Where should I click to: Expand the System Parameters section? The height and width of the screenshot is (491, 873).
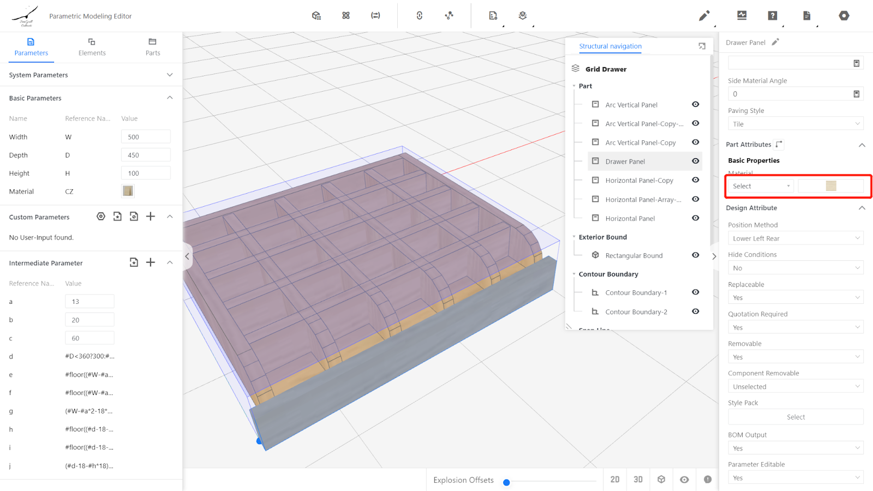coord(170,75)
